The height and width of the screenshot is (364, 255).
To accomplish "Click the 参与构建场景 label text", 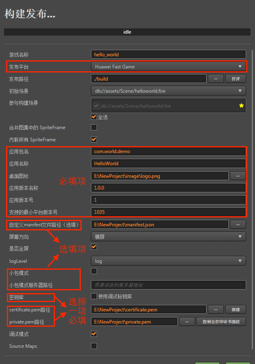I will [x=23, y=103].
